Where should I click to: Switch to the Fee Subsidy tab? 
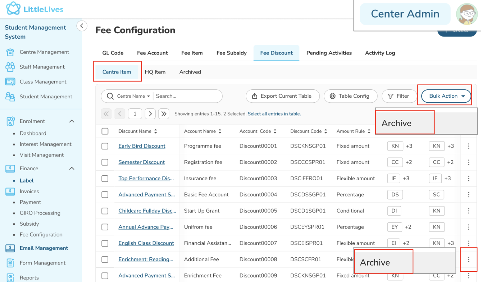pyautogui.click(x=231, y=53)
